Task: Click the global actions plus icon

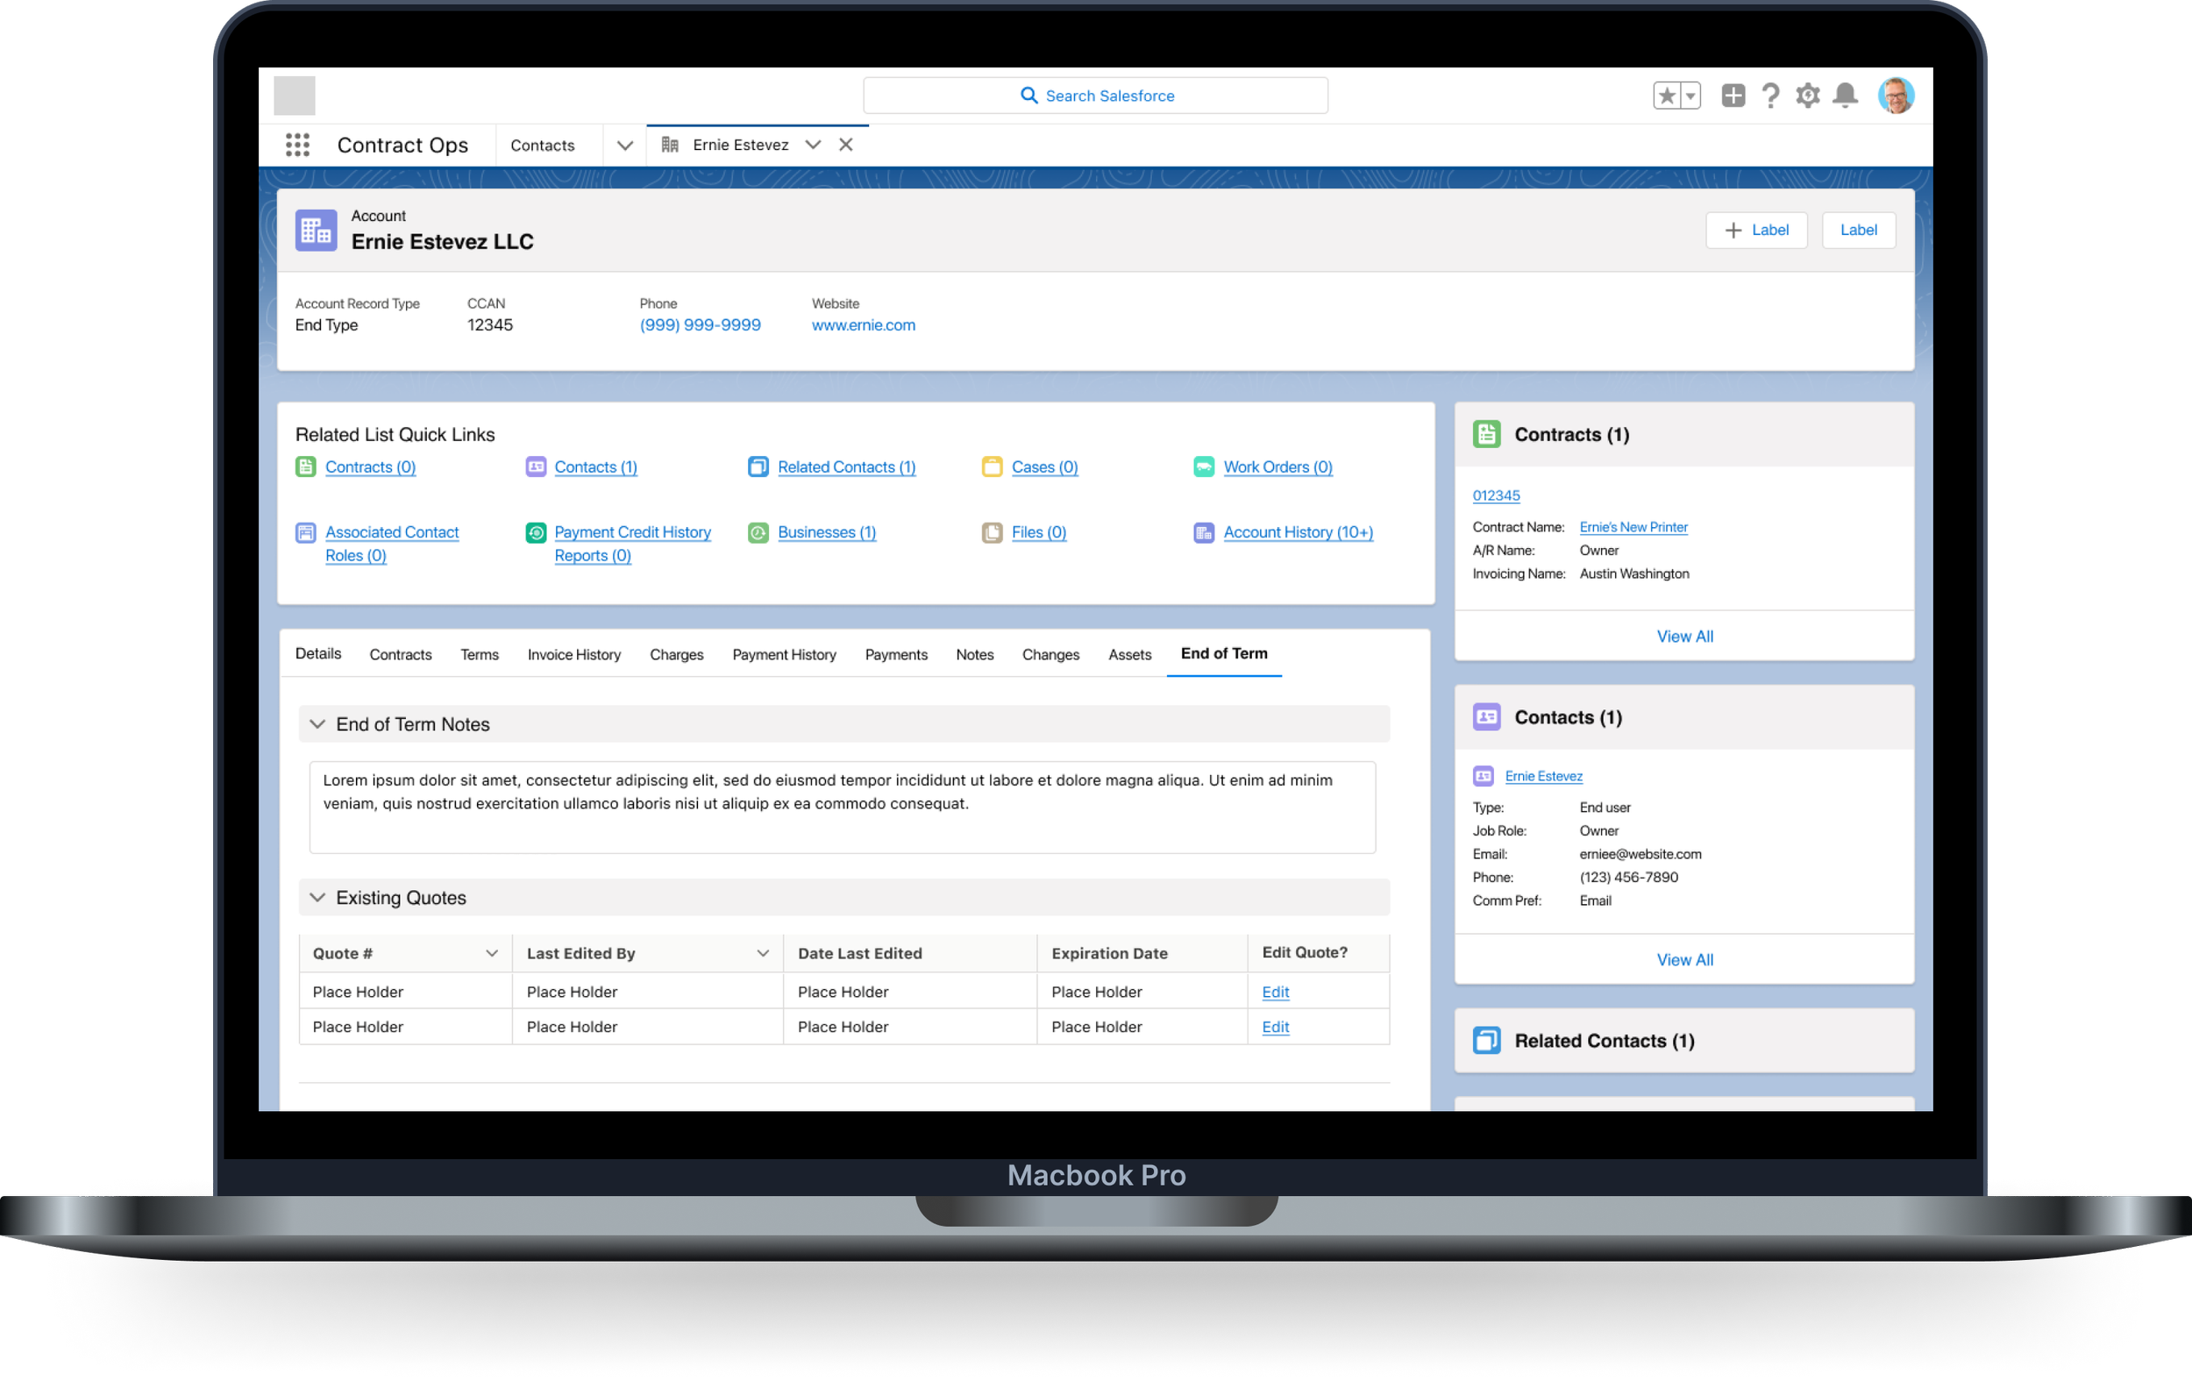Action: (1733, 96)
